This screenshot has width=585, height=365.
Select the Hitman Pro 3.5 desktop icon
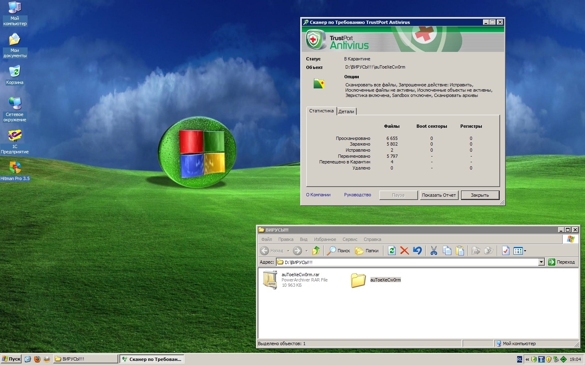(x=15, y=171)
